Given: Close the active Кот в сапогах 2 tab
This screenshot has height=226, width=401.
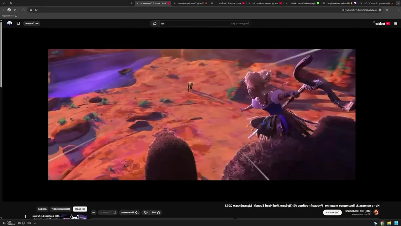Looking at the screenshot, I should 137,3.
